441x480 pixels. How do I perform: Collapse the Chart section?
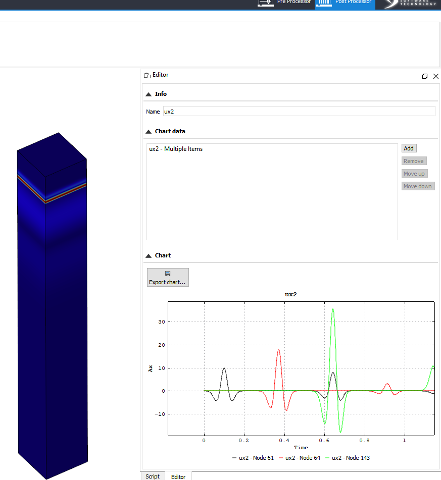click(x=149, y=256)
